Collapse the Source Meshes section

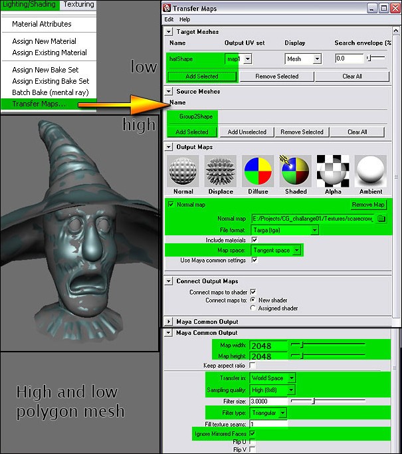click(x=169, y=92)
